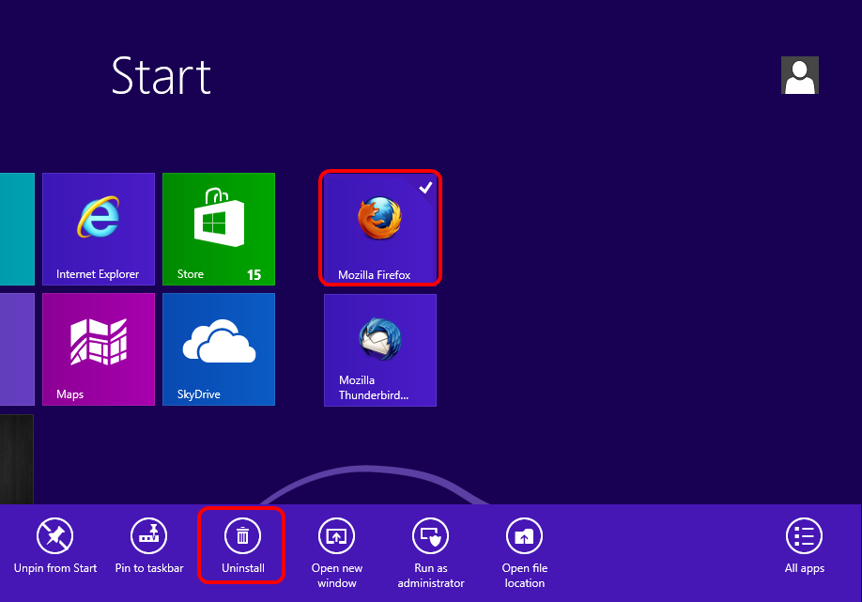Choose Open file location

pyautogui.click(x=525, y=553)
